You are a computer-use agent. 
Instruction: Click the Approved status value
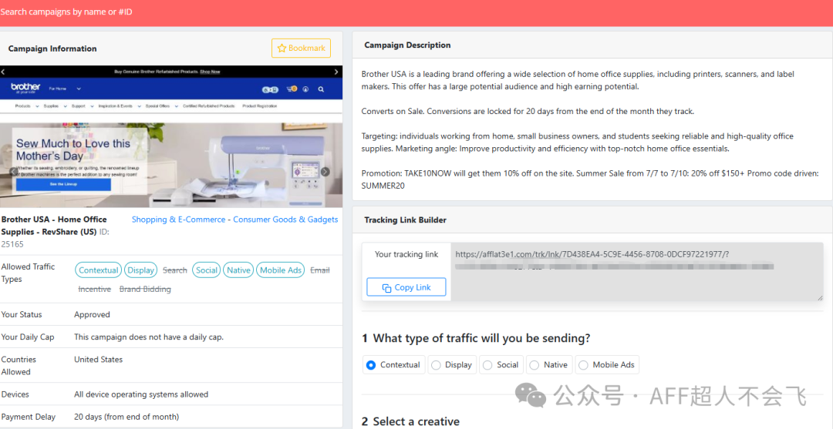point(92,314)
